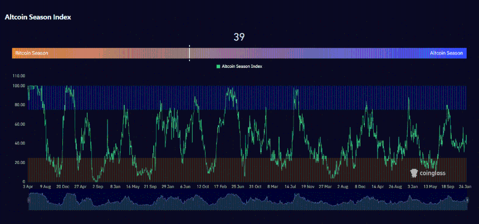Image resolution: width=479 pixels, height=224 pixels.
Task: Click the white marker line on the gauge
Action: (x=189, y=53)
